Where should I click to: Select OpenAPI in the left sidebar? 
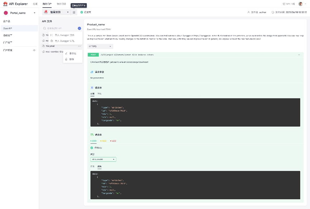click(8, 28)
